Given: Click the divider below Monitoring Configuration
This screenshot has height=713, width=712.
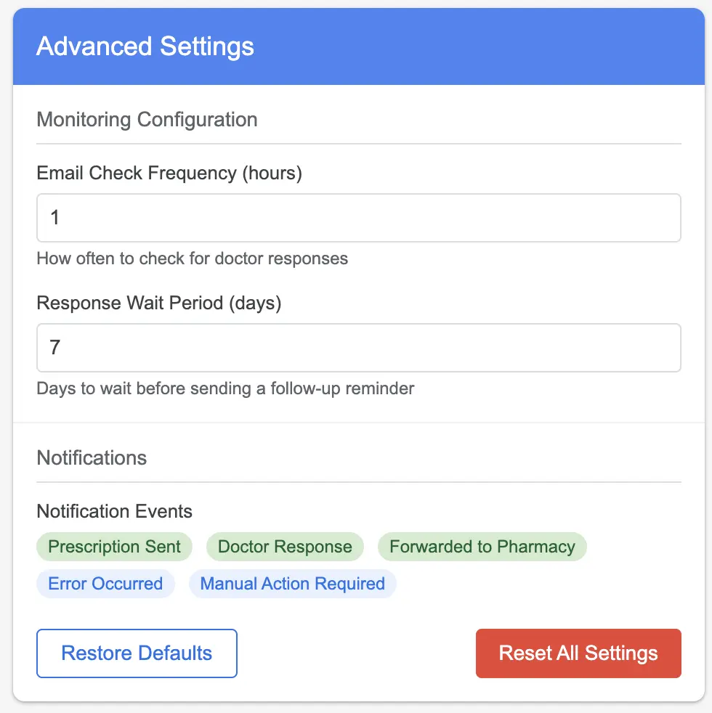Looking at the screenshot, I should click(358, 144).
